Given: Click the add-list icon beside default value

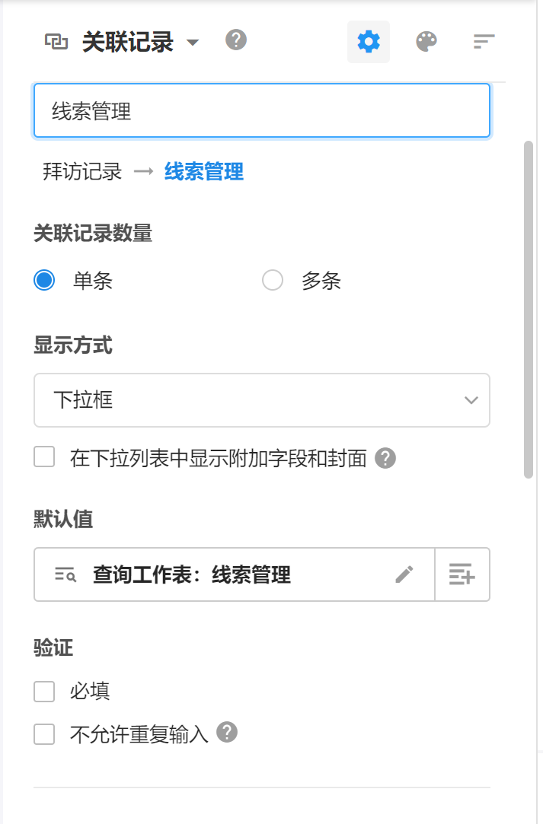Looking at the screenshot, I should coord(462,574).
